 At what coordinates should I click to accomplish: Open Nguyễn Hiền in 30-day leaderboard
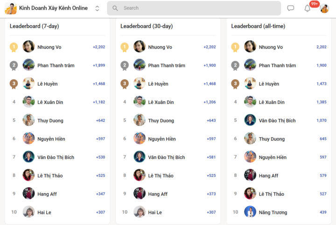162,139
